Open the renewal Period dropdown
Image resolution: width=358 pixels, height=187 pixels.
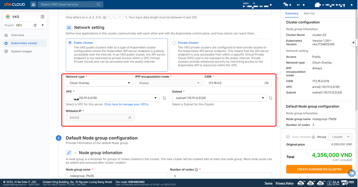340,136
